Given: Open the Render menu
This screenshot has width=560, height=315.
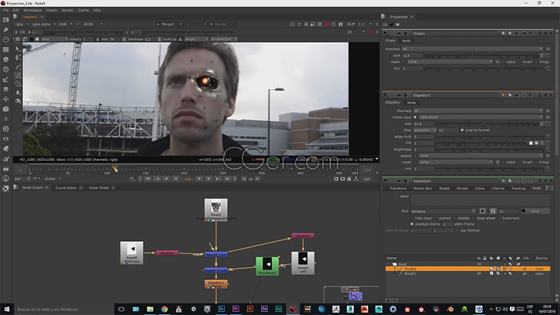Looking at the screenshot, I should 67,10.
